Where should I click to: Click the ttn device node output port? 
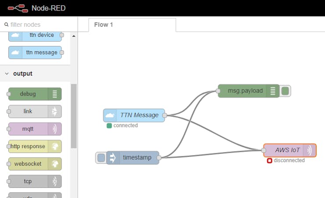pyautogui.click(x=62, y=35)
